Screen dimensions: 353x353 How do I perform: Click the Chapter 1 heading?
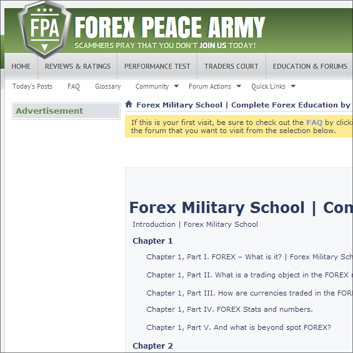tap(152, 241)
